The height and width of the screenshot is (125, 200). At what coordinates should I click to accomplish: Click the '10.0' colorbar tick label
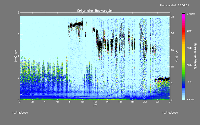click(189, 65)
